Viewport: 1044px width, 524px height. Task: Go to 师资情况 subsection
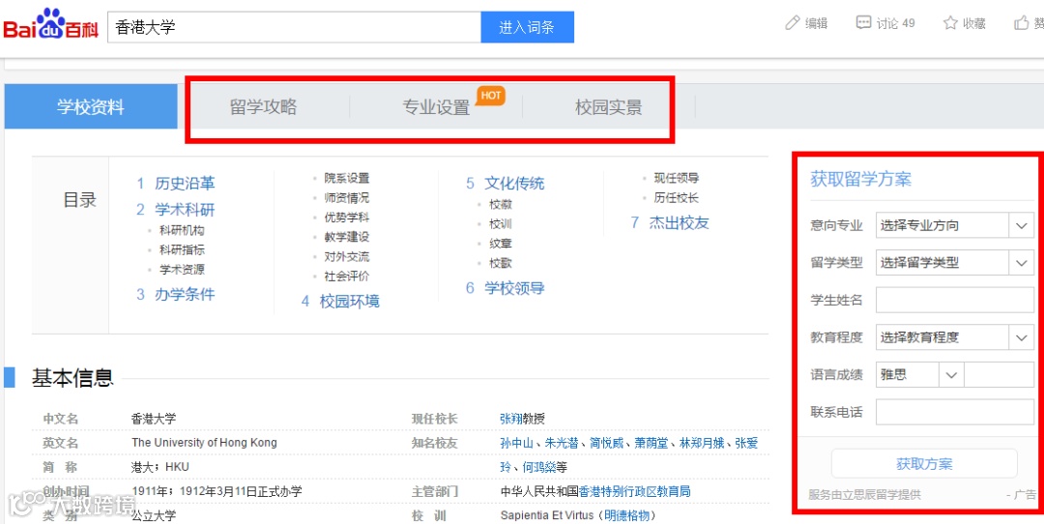click(x=347, y=198)
